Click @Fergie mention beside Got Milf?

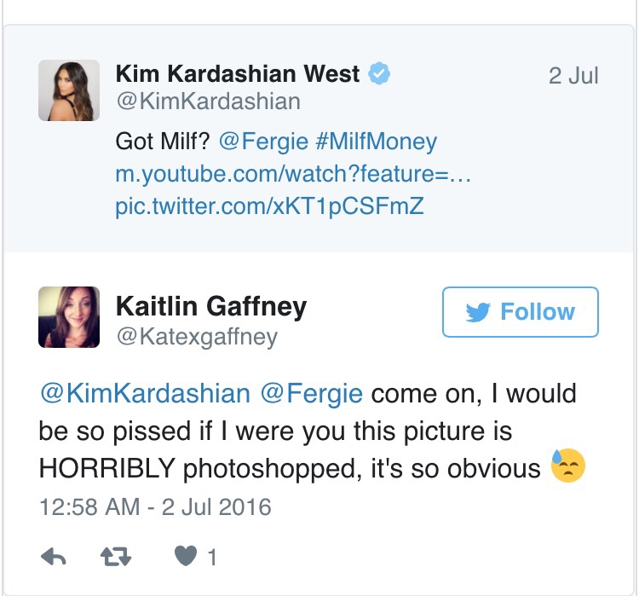(x=257, y=141)
